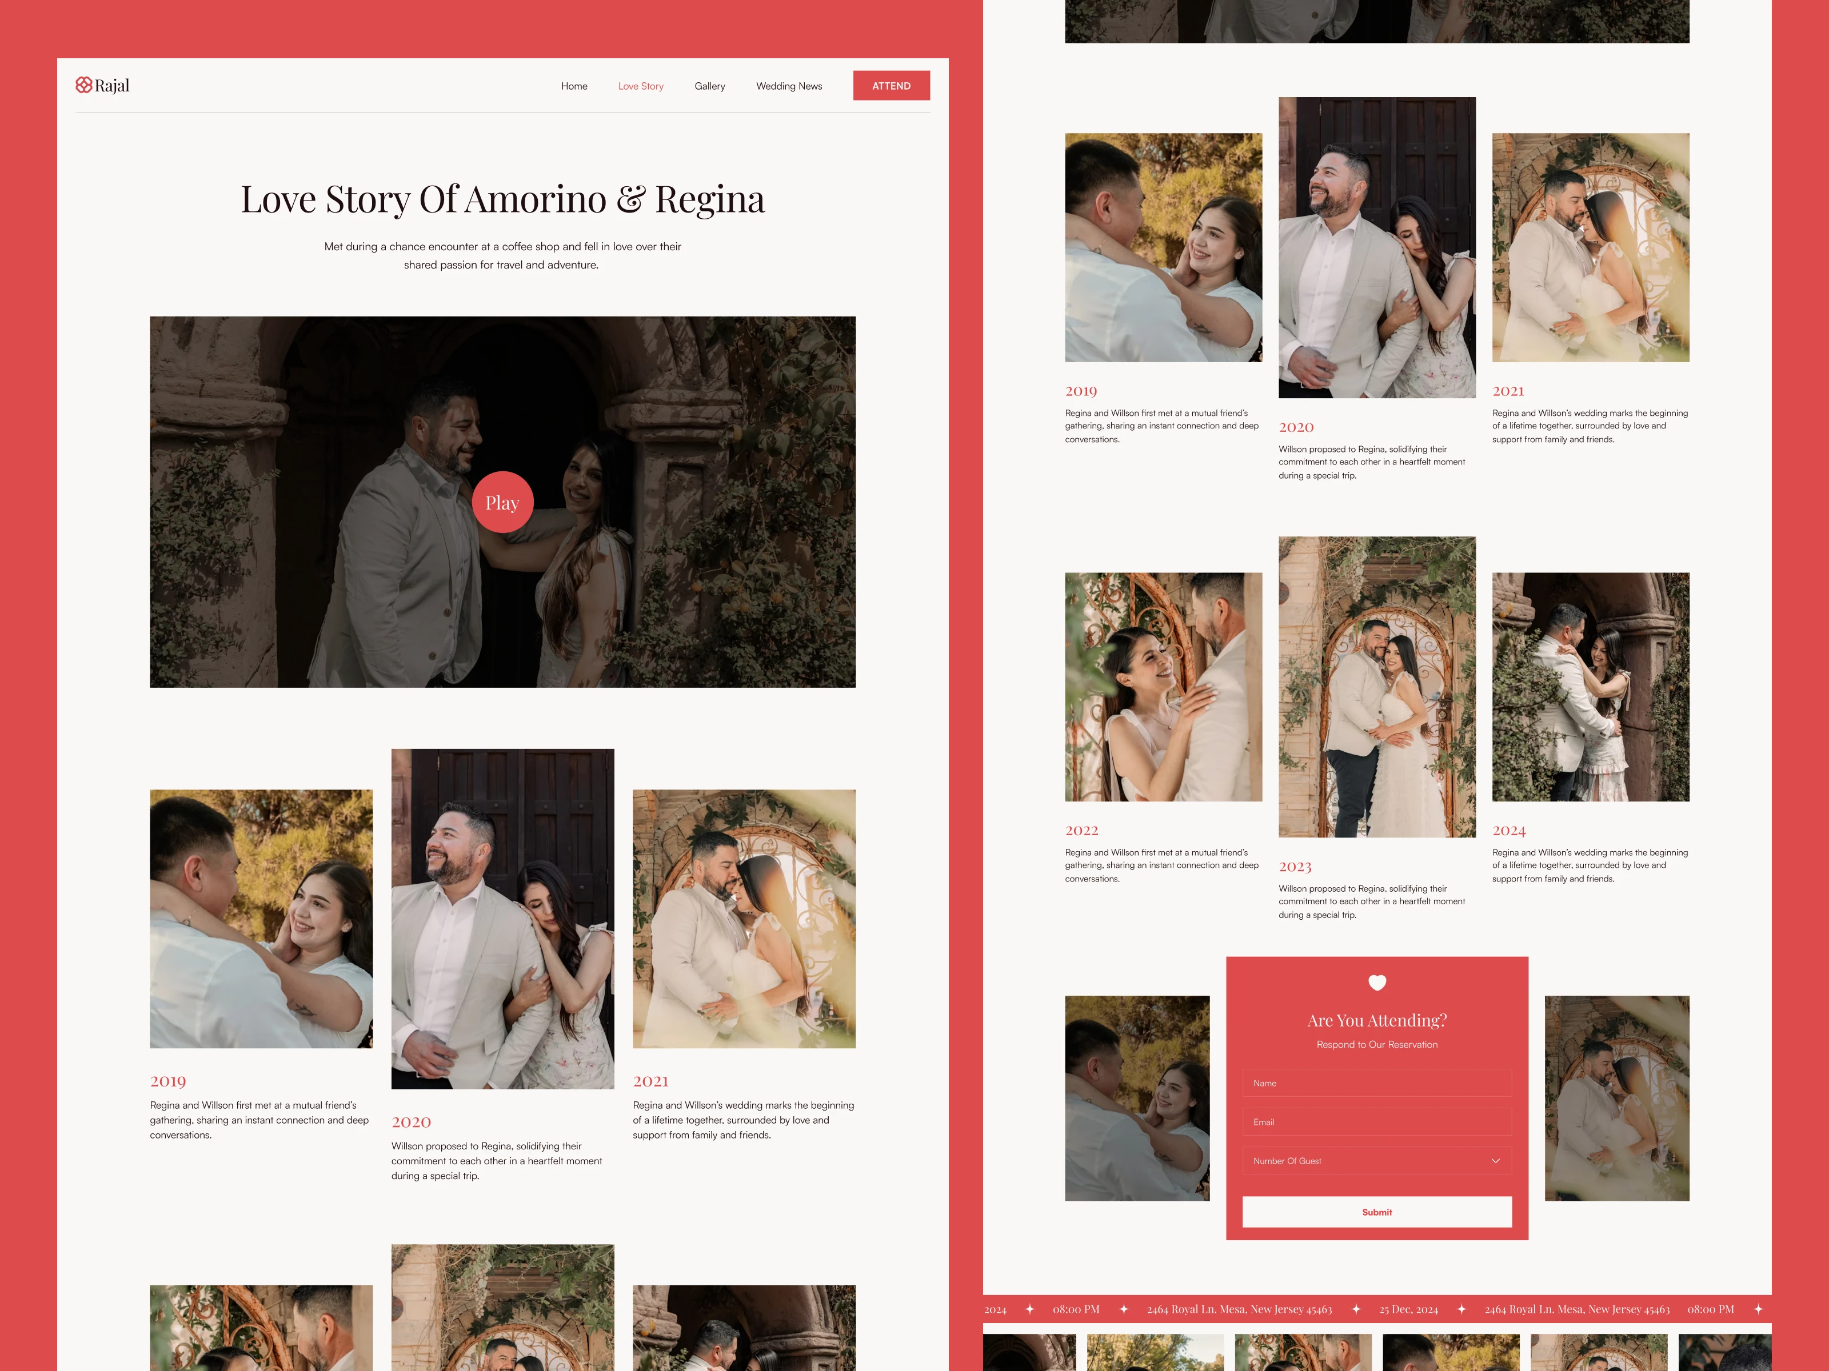Open Wedding News in navigation
The width and height of the screenshot is (1829, 1371).
tap(789, 86)
